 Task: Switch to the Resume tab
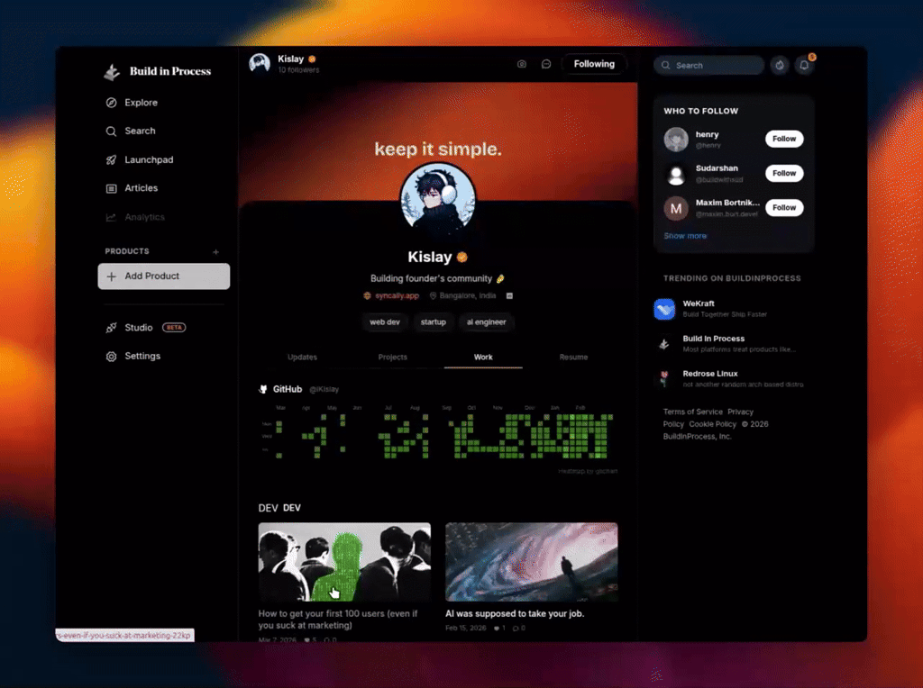[x=573, y=357]
